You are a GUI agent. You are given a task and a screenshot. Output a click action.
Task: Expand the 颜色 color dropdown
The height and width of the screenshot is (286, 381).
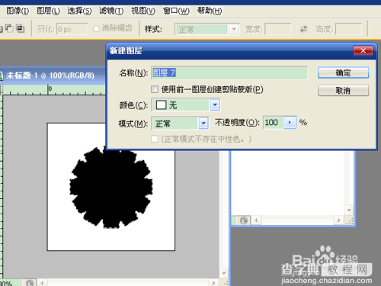[x=215, y=104]
